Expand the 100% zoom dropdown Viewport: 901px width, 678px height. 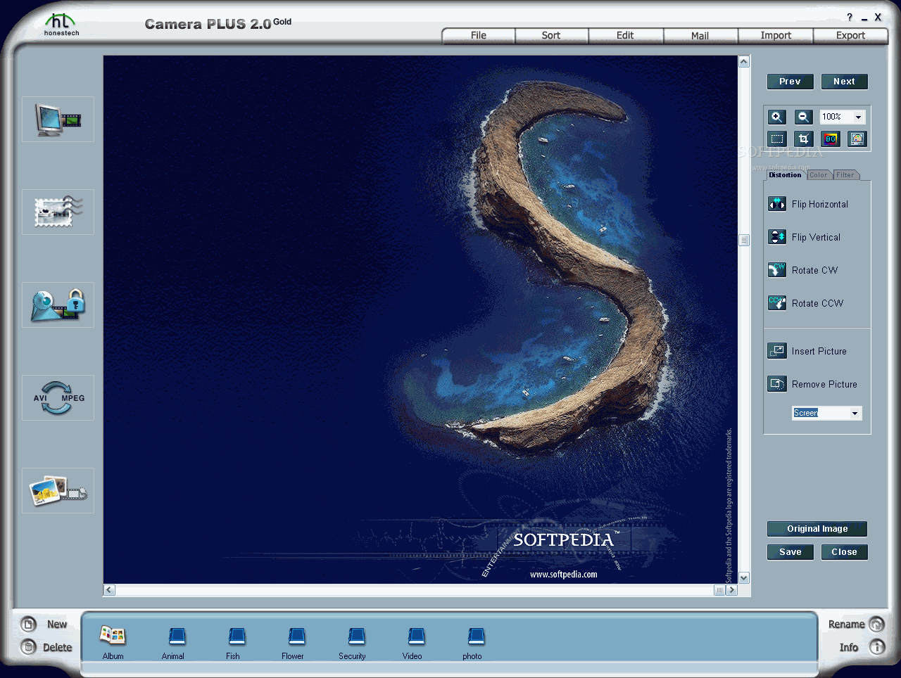[859, 117]
